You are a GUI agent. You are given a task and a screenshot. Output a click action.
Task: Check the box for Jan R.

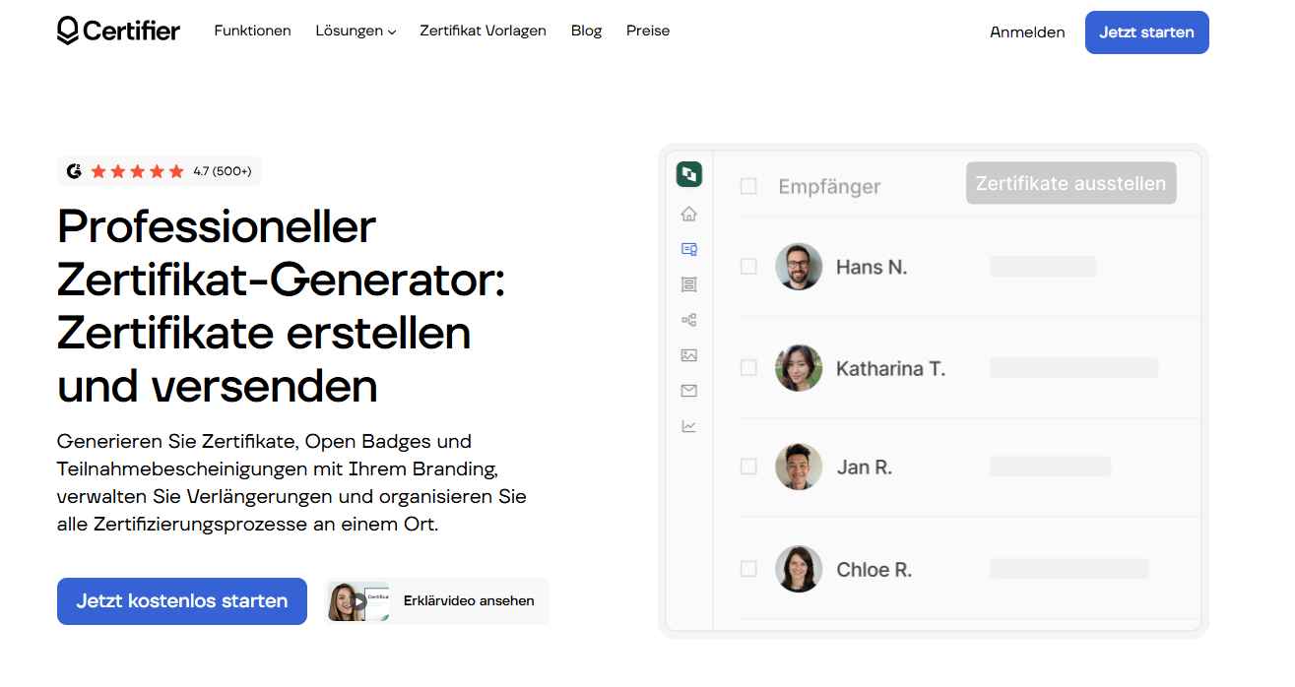(748, 467)
